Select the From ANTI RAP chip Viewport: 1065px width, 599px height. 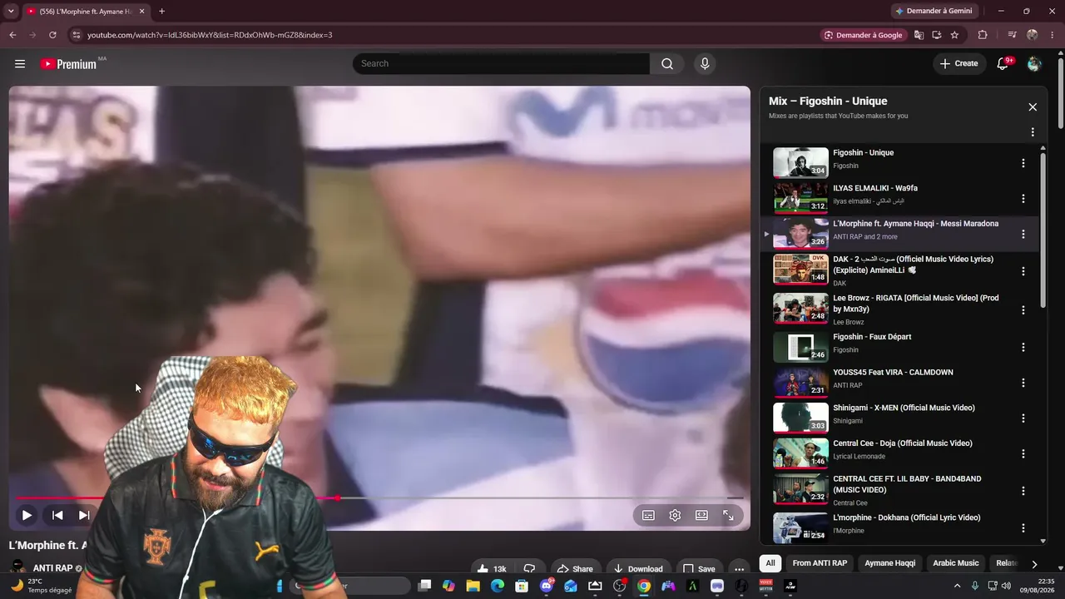[x=820, y=563]
